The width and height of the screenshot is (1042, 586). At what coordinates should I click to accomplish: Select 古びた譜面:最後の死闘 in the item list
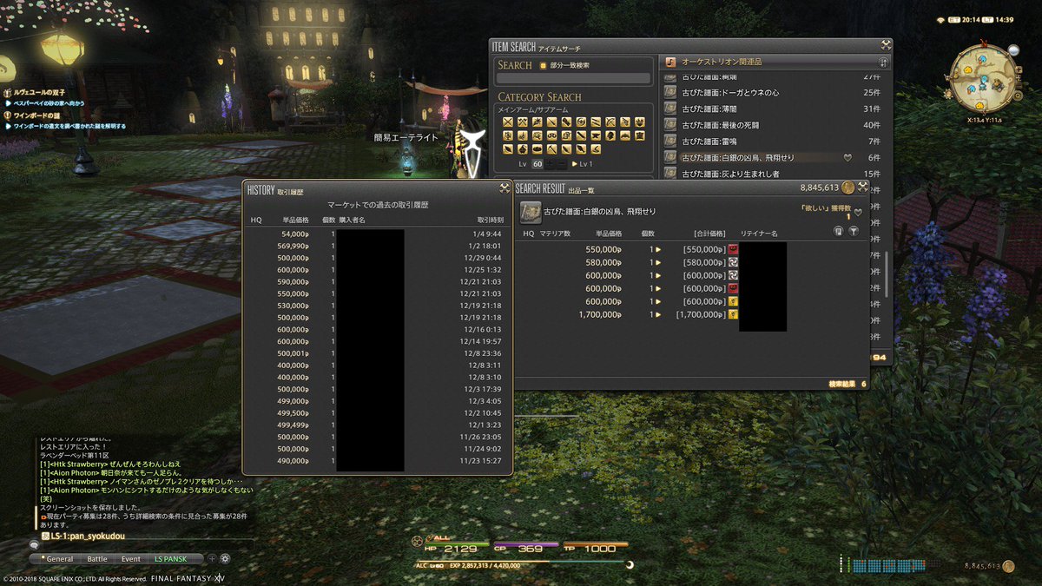point(773,125)
